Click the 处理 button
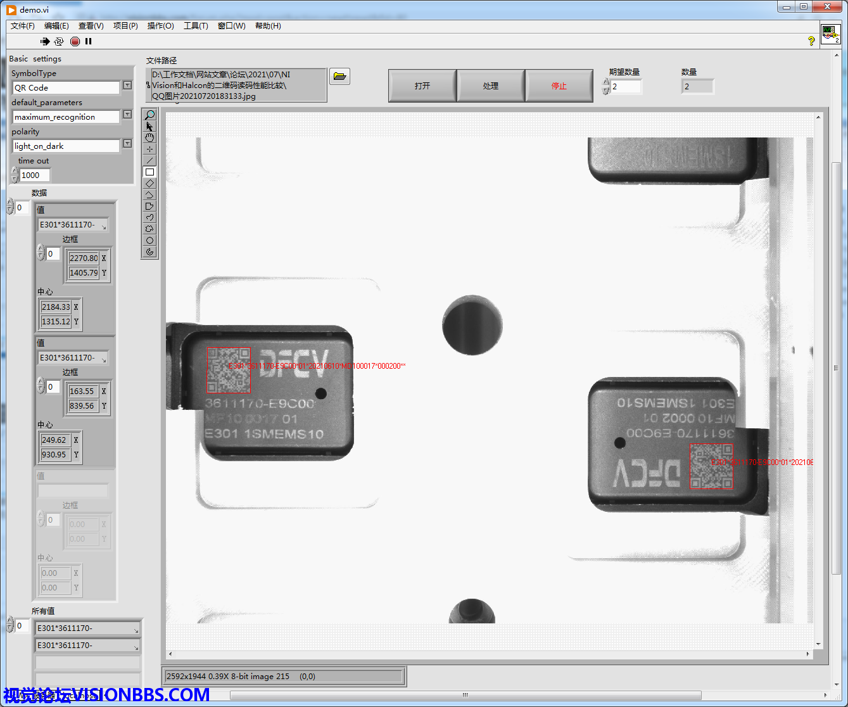 pyautogui.click(x=491, y=86)
